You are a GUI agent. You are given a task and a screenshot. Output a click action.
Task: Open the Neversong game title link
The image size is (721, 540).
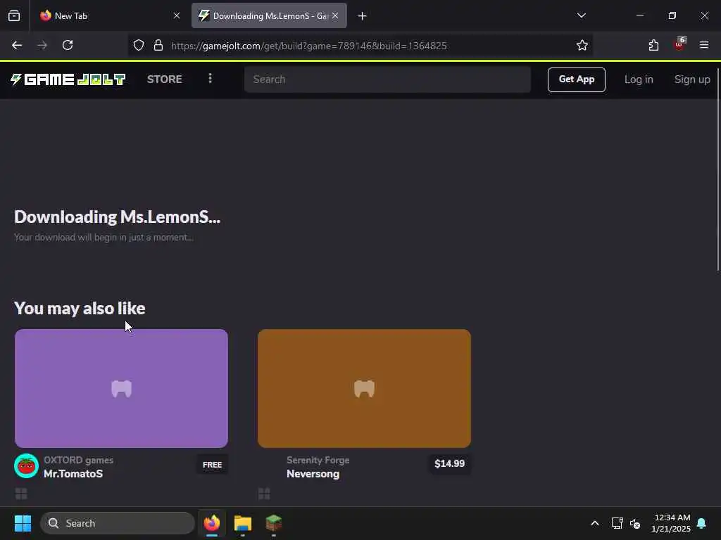point(313,473)
